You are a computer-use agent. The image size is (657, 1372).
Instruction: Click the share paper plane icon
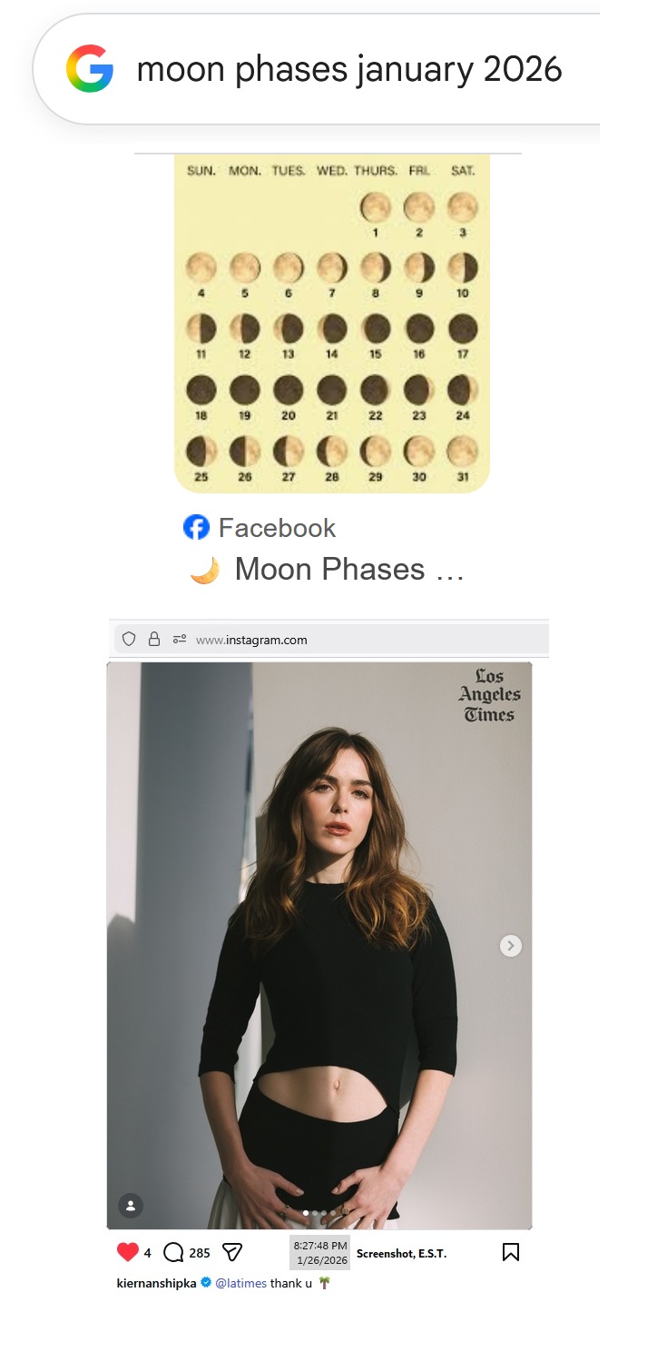232,1252
